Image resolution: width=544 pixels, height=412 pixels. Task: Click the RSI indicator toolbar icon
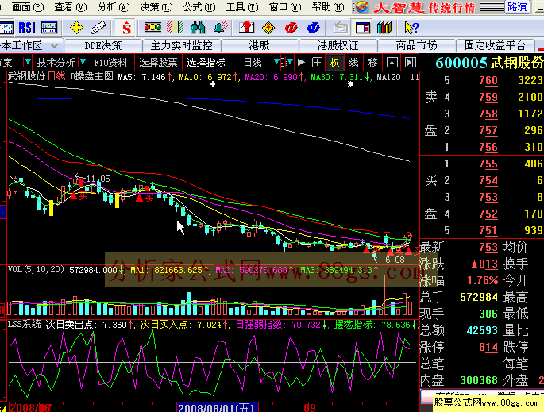27,28
